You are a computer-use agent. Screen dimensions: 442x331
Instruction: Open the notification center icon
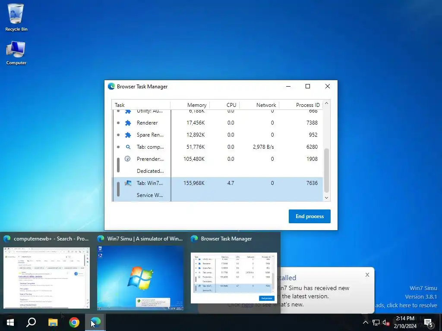[429, 323]
